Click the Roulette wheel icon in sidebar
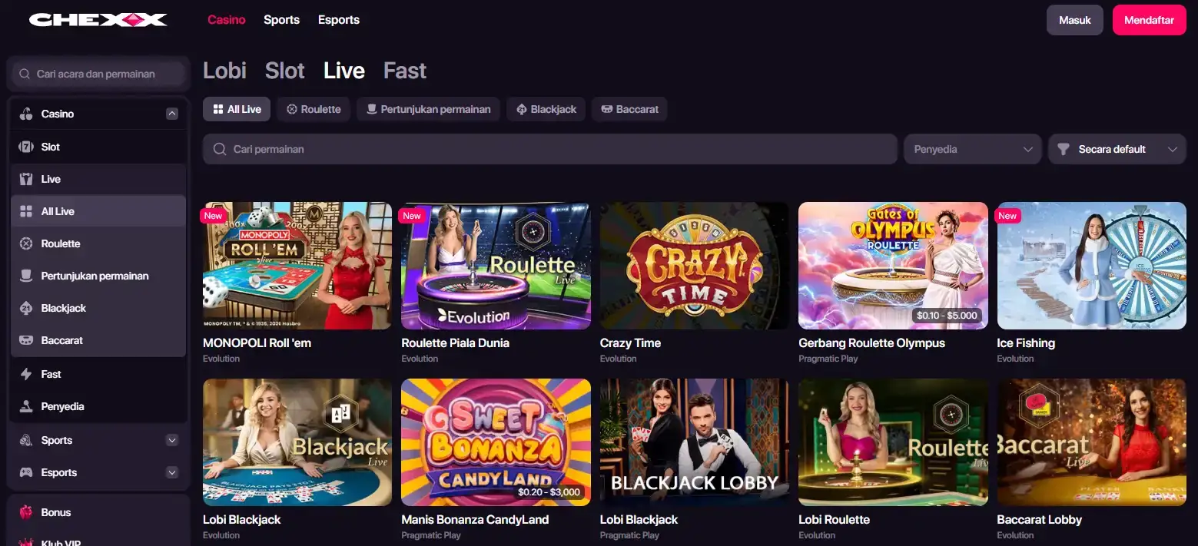The width and height of the screenshot is (1198, 546). click(26, 243)
